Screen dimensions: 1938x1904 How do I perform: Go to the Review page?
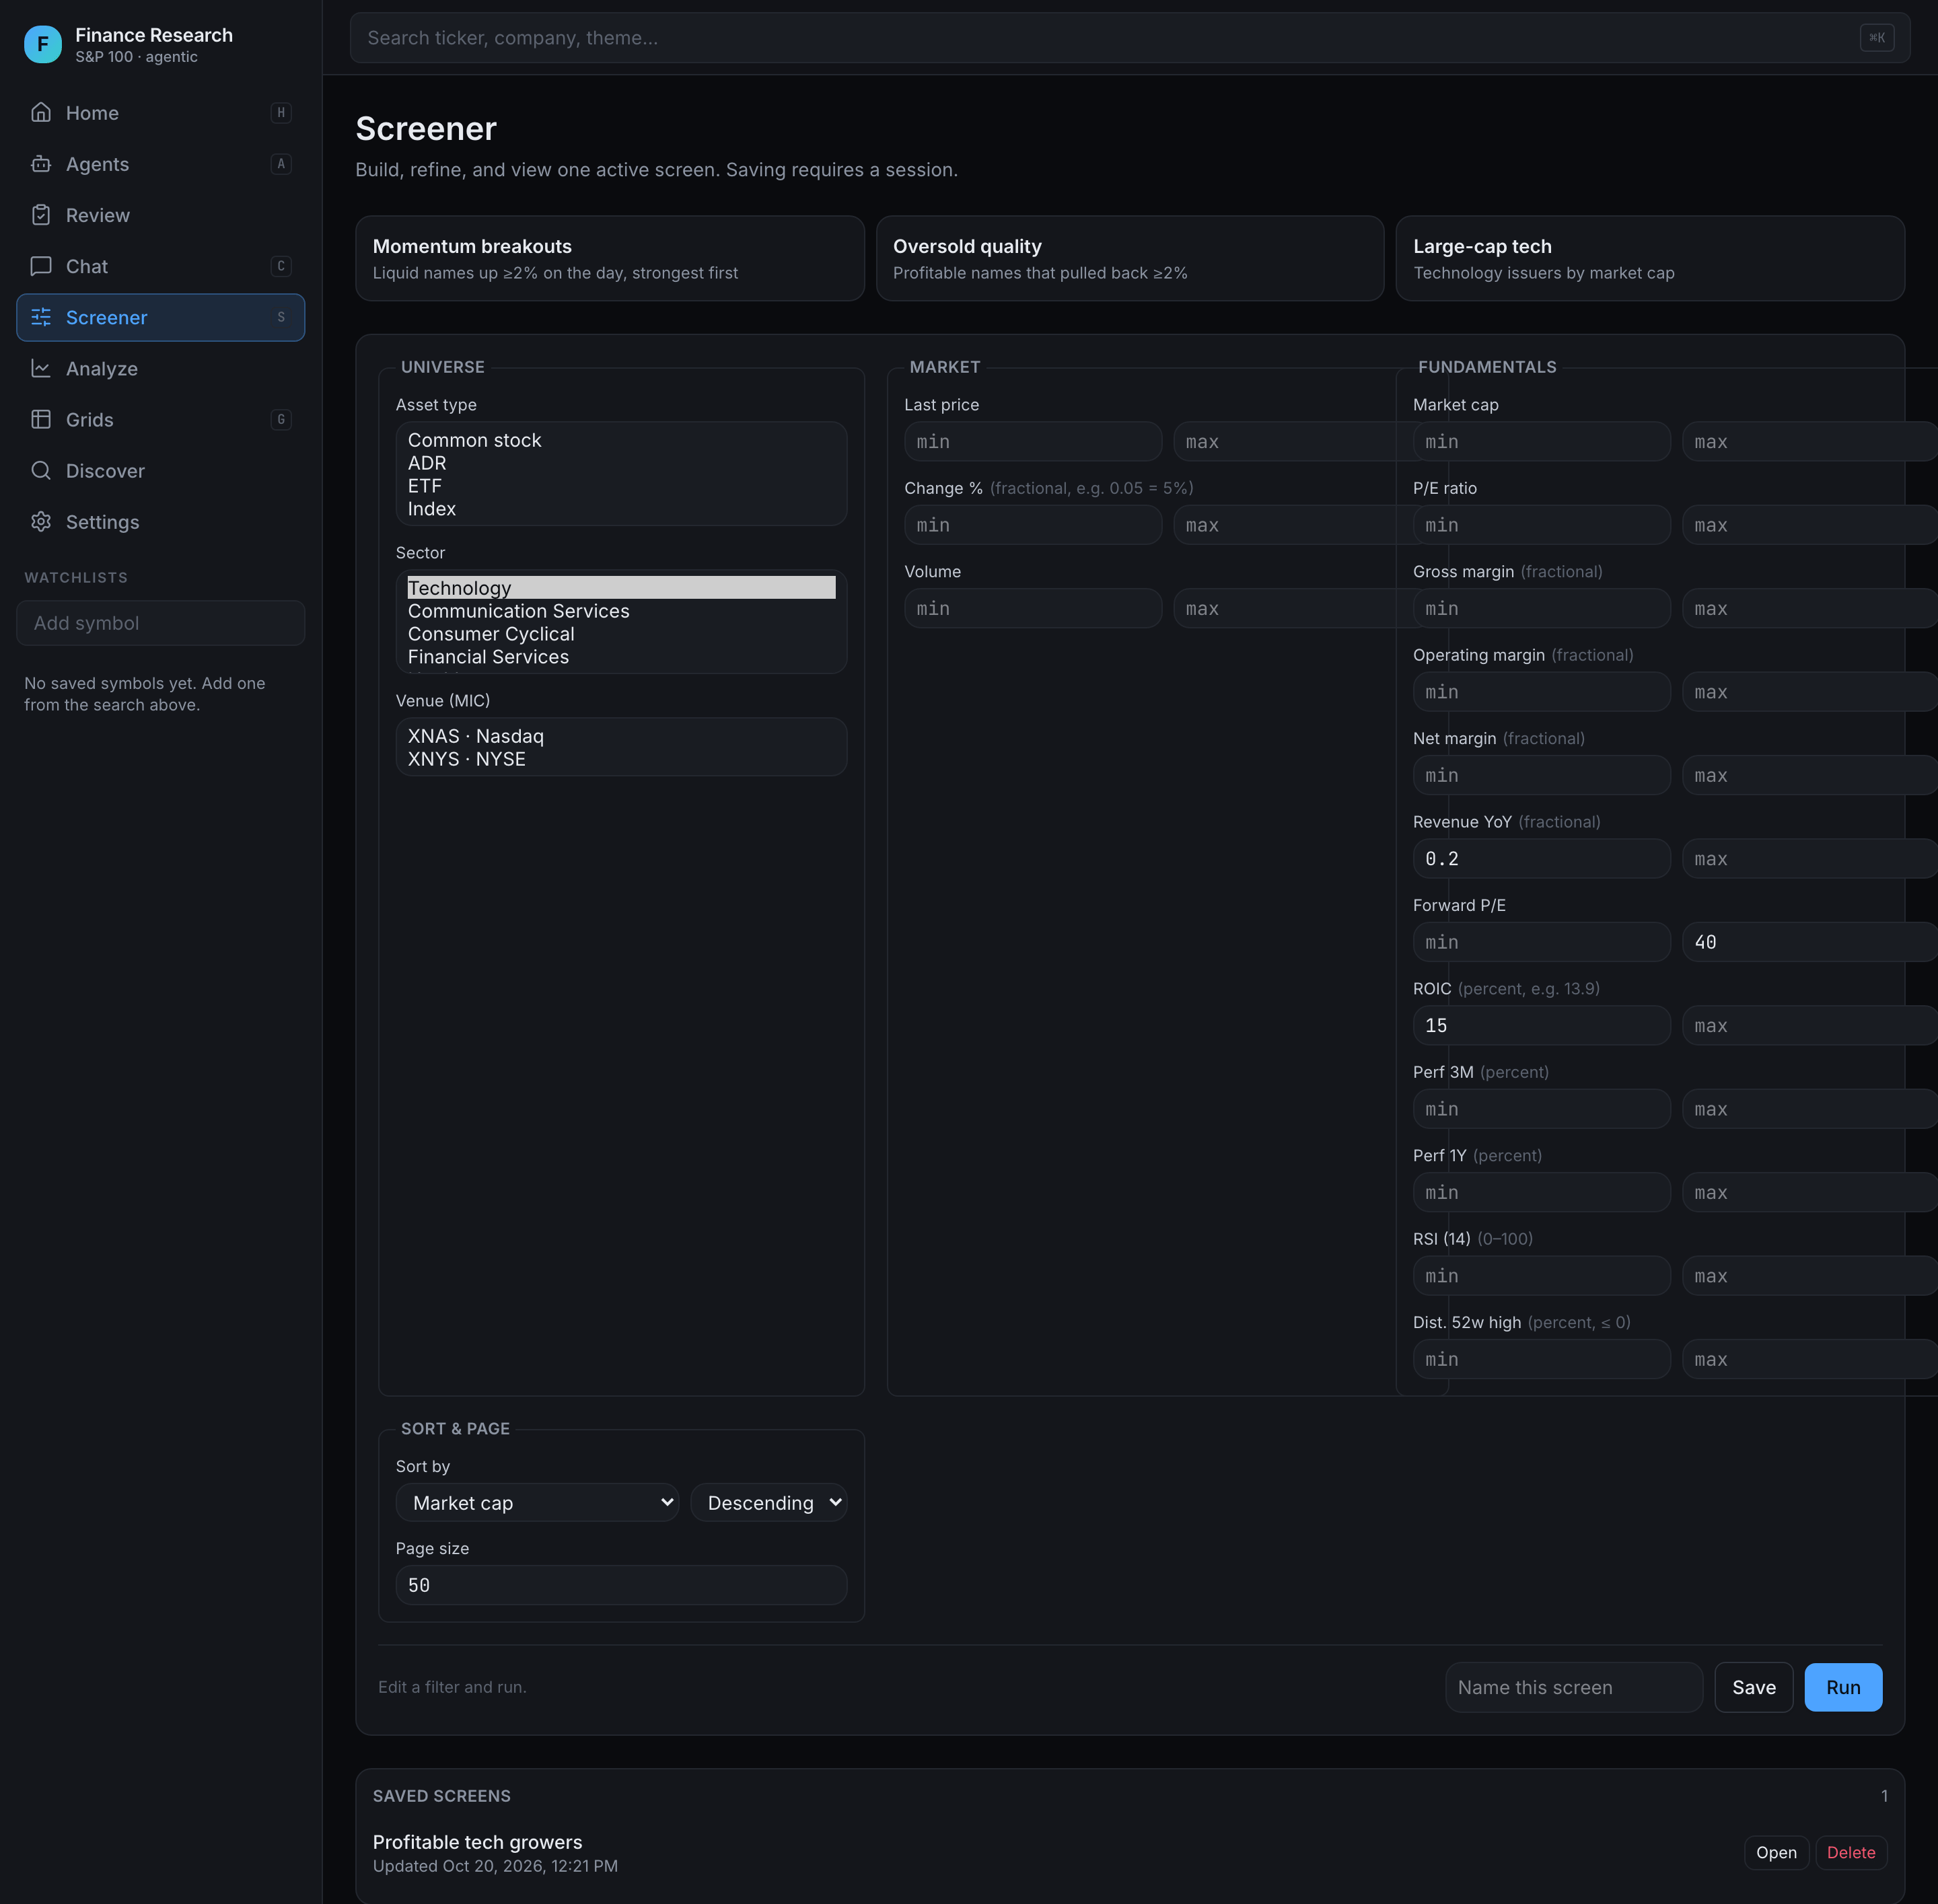coord(161,215)
